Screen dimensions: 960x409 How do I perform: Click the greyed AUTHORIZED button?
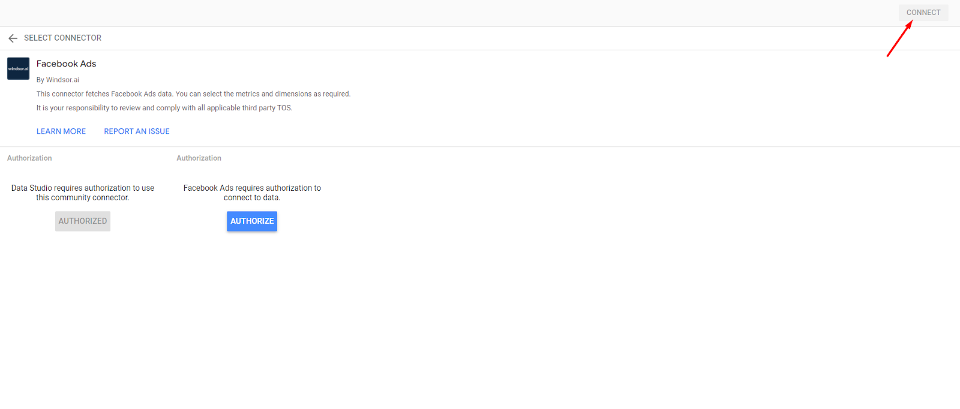83,221
